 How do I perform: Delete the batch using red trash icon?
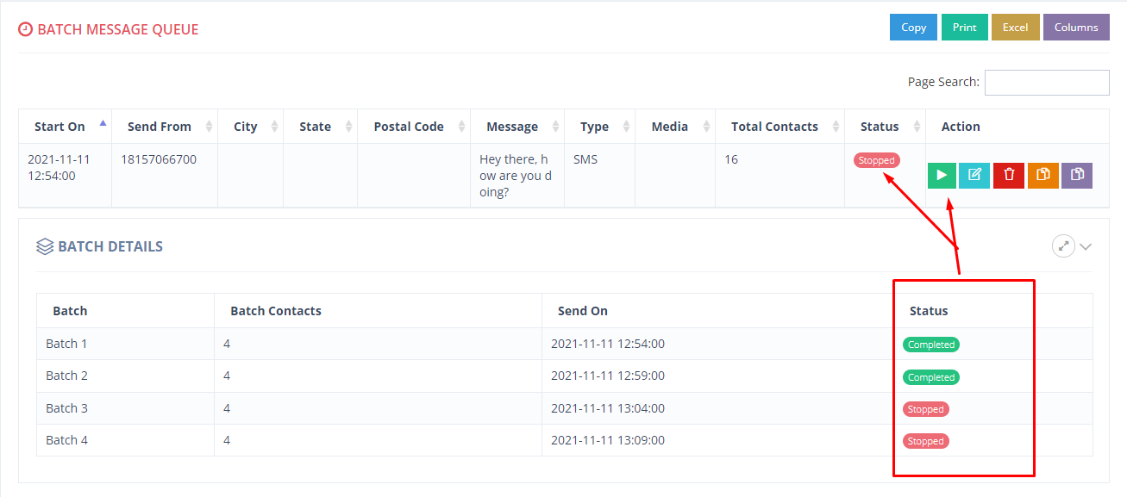(x=1009, y=175)
